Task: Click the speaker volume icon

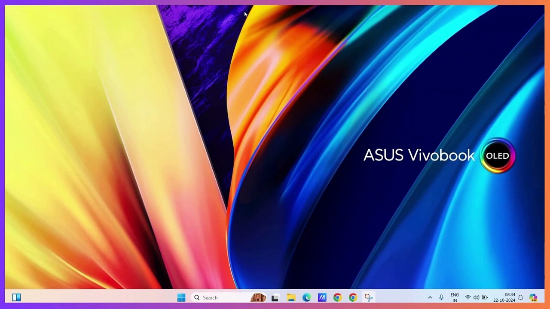Action: pos(476,297)
